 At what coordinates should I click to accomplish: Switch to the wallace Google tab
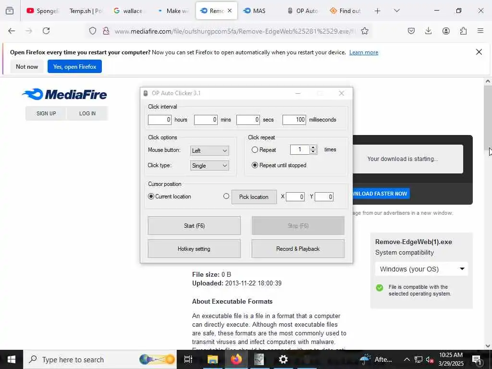129,11
